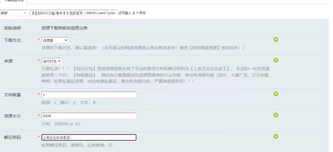Click the 资源大小 input field showing 500M

(89, 116)
